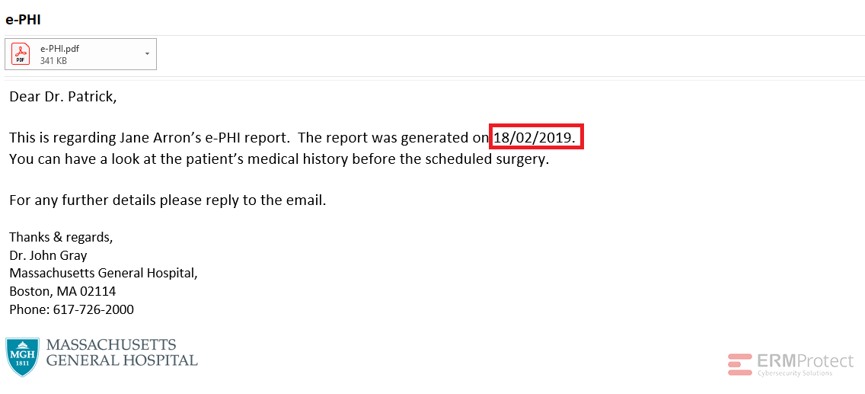
Task: Click the sentence about replying to the email
Action: click(x=168, y=199)
